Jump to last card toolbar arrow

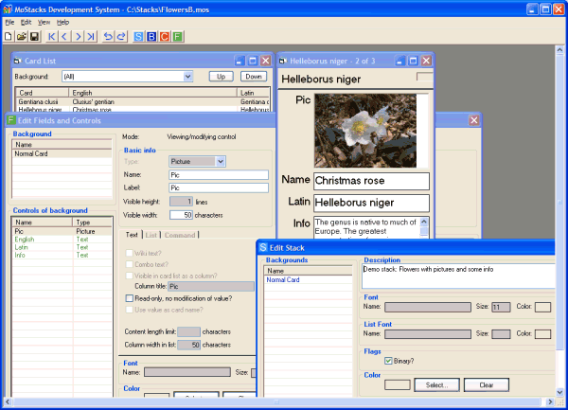91,36
